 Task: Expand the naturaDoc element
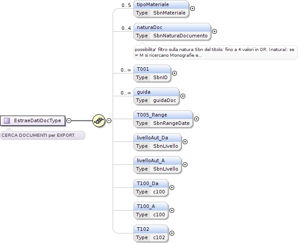coord(214,32)
